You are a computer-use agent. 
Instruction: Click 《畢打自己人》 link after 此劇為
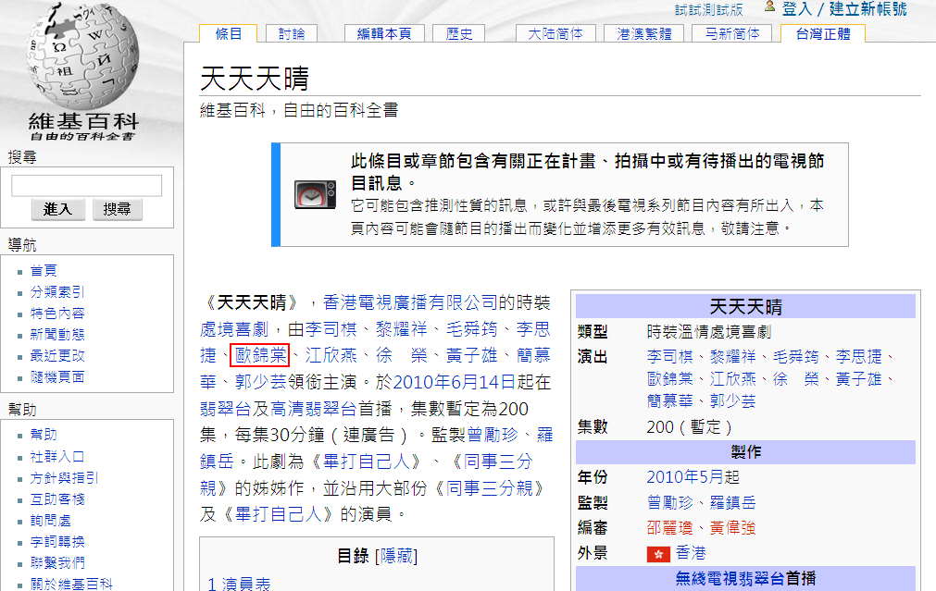click(367, 462)
